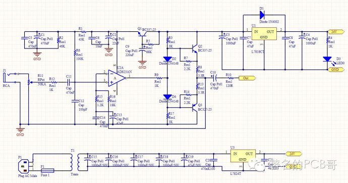
Task: Select the GND port under the LED
Action: [336, 69]
